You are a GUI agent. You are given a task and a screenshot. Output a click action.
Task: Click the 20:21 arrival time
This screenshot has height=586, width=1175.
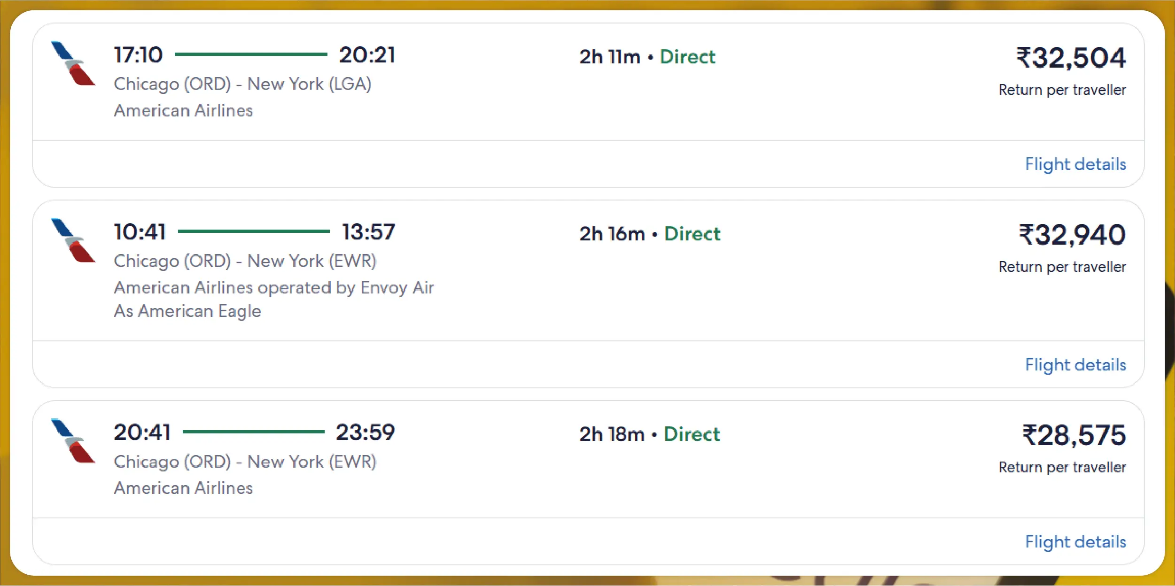[x=367, y=55]
